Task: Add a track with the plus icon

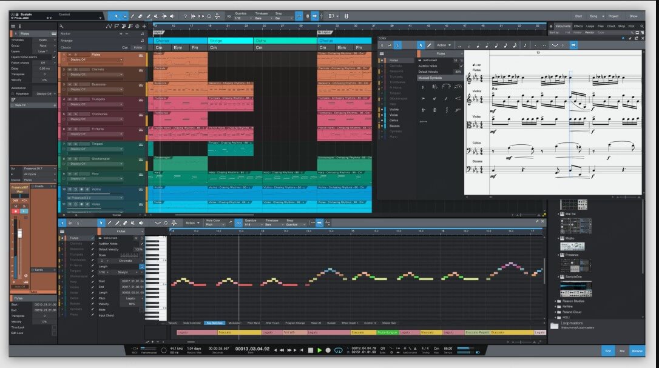Action: point(144,26)
